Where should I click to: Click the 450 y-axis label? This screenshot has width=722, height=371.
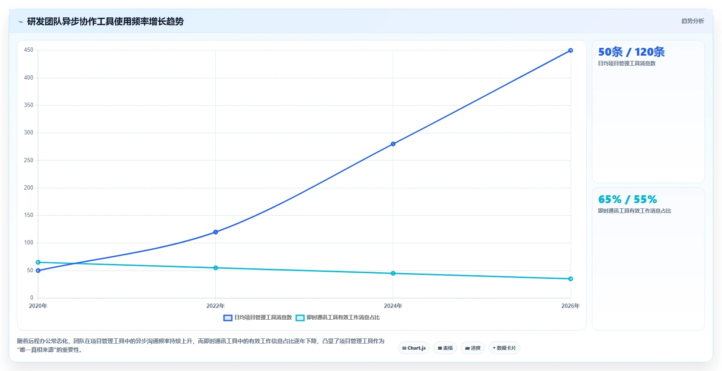click(x=29, y=50)
